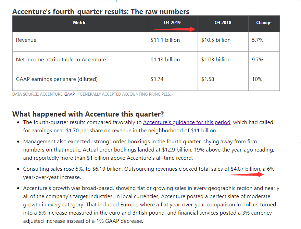
Task: Click the $1.74 earnings per share cell
Action: click(x=172, y=81)
